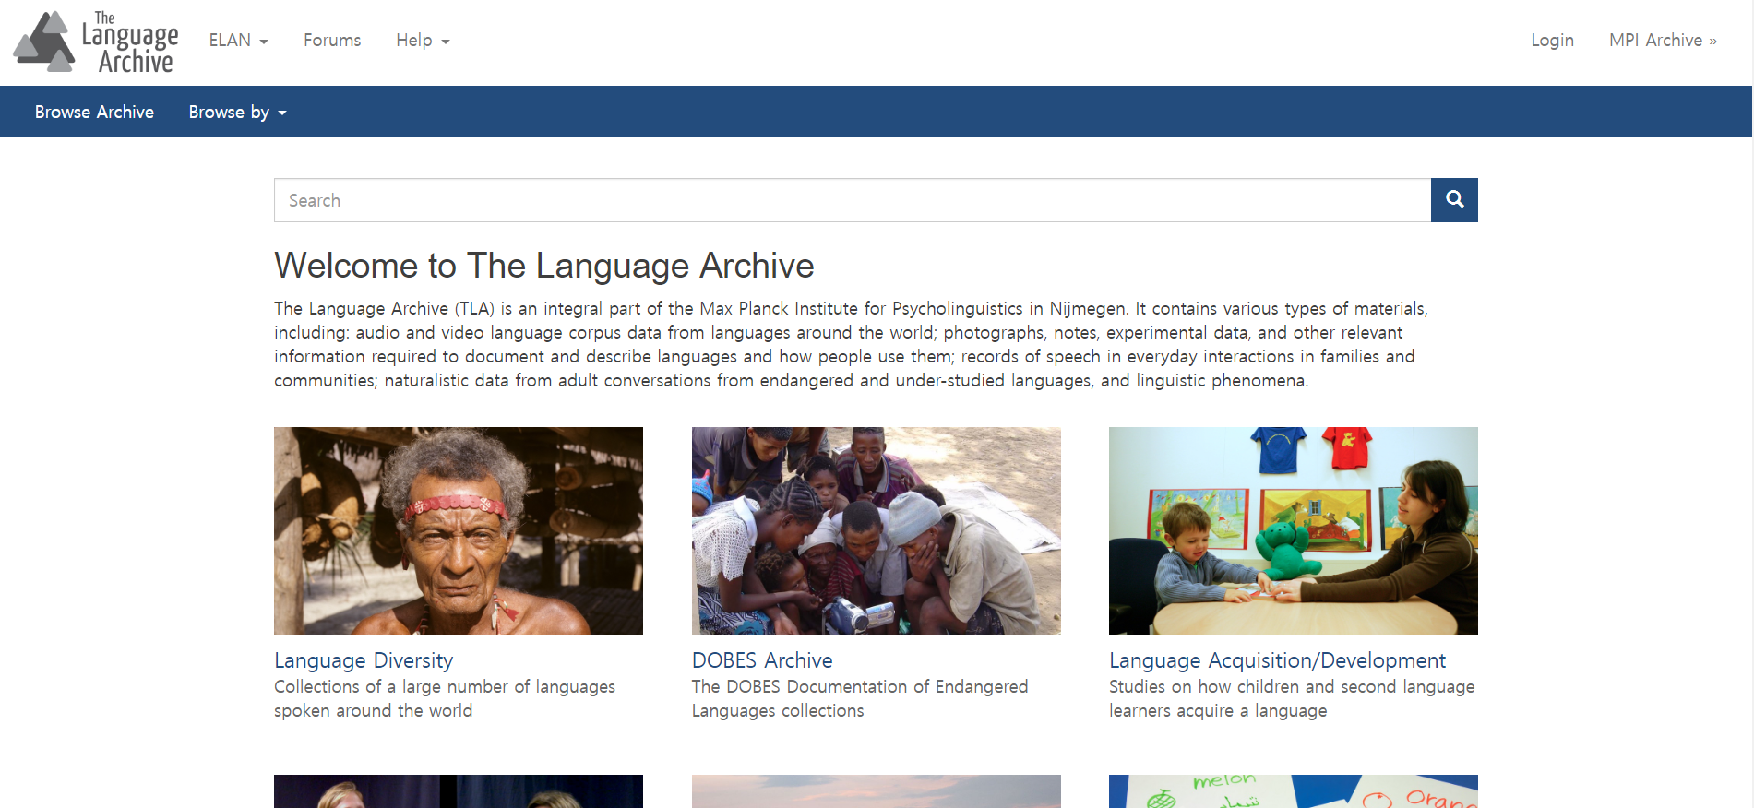Follow the Language Acquisition/Development heading link

[1277, 660]
